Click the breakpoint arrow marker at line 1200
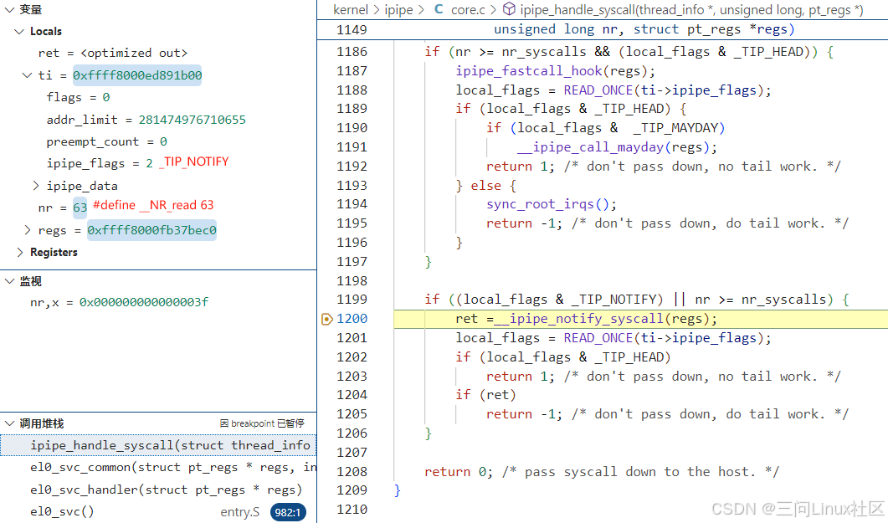888x523 pixels. click(x=326, y=319)
